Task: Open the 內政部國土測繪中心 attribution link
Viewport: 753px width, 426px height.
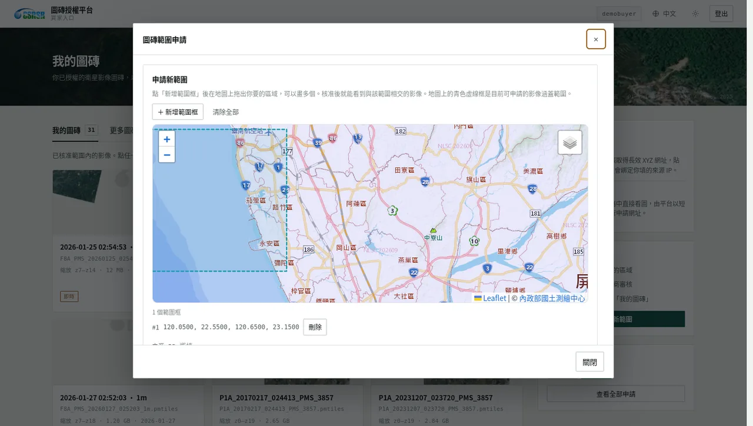Action: (552, 298)
